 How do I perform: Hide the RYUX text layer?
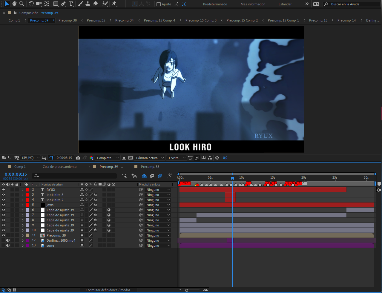4,190
